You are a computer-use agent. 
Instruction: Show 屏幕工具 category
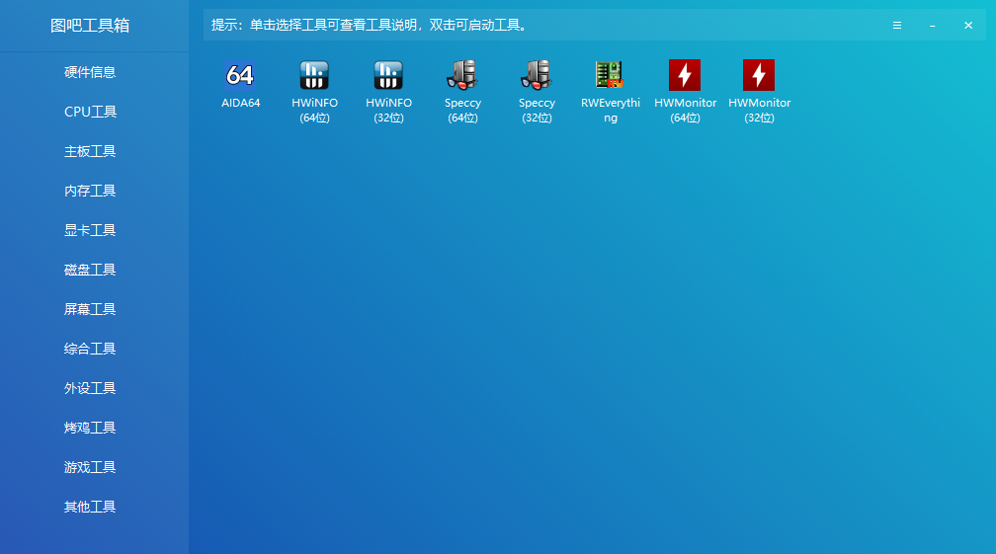(x=90, y=309)
